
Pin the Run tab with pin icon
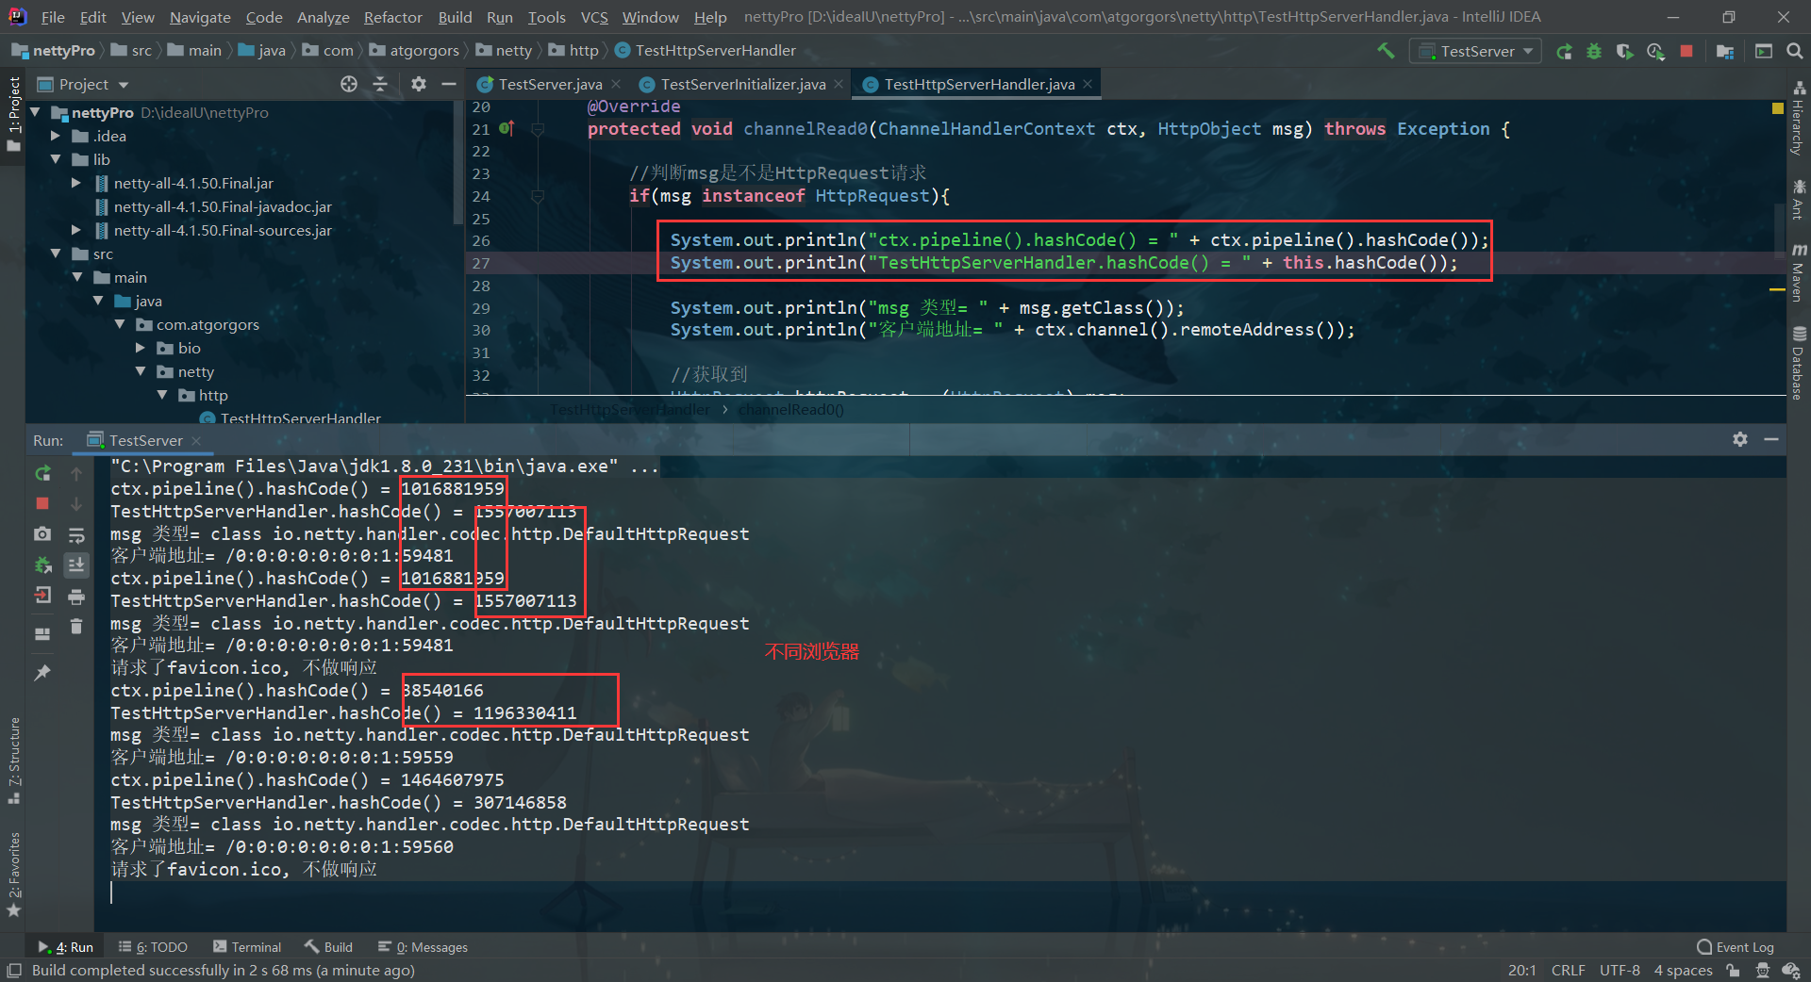42,672
